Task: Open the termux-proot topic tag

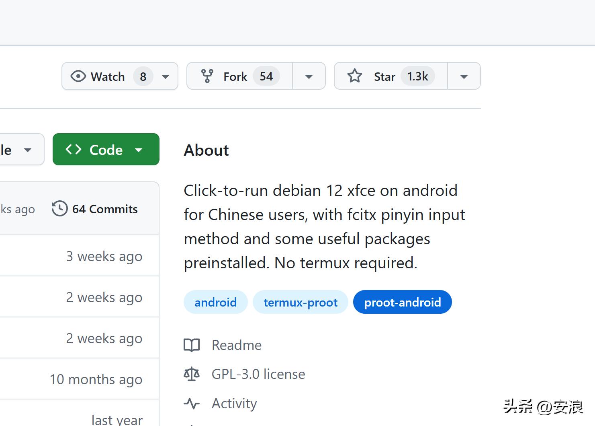Action: (x=301, y=302)
